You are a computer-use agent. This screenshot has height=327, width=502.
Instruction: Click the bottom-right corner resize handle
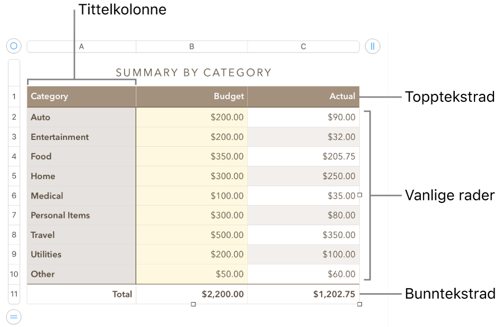(360, 304)
